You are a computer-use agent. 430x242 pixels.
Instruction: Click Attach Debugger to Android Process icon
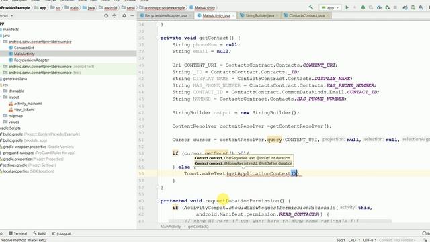tap(387, 7)
